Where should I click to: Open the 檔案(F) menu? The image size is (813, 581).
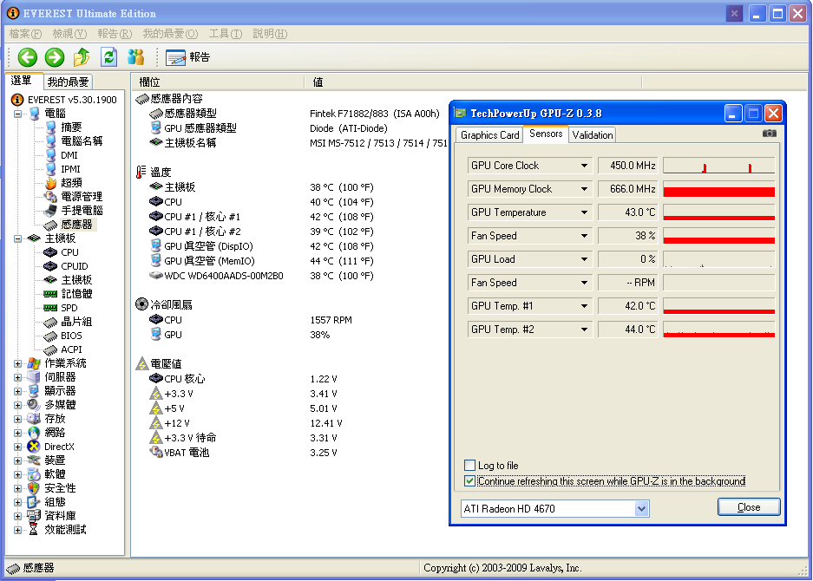point(25,34)
